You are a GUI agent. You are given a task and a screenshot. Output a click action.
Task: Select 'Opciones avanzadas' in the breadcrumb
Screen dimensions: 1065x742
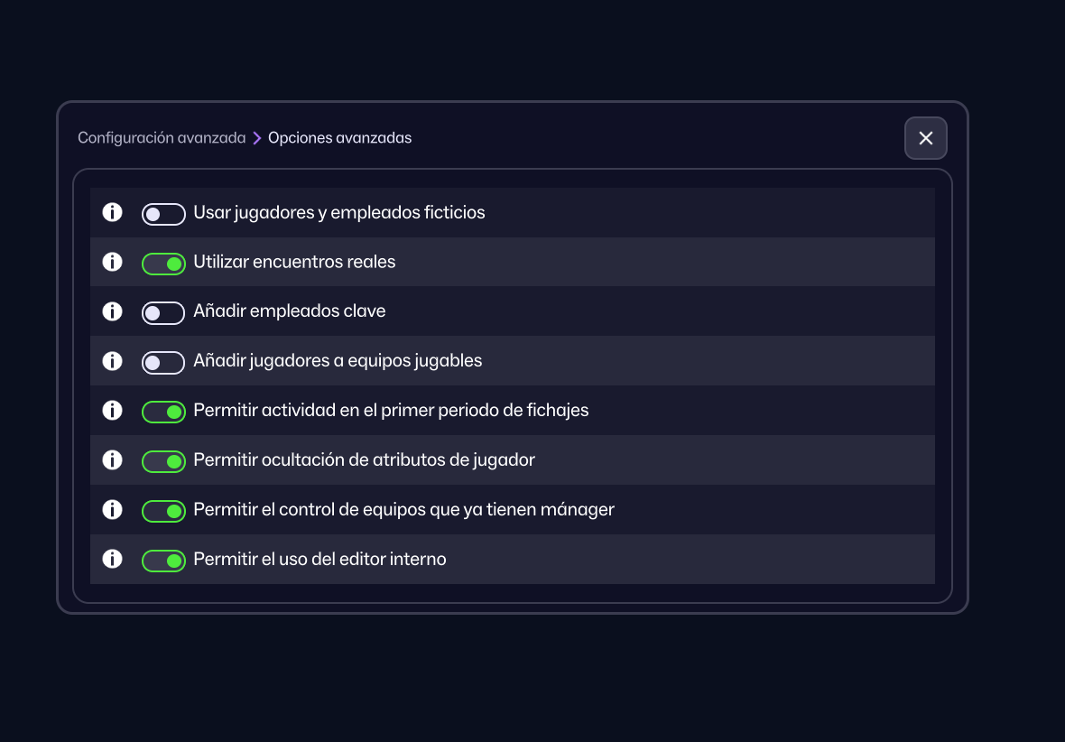point(339,137)
